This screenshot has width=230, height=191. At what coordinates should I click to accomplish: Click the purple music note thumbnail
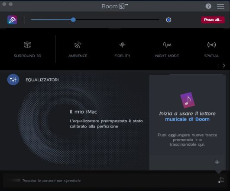(x=188, y=100)
